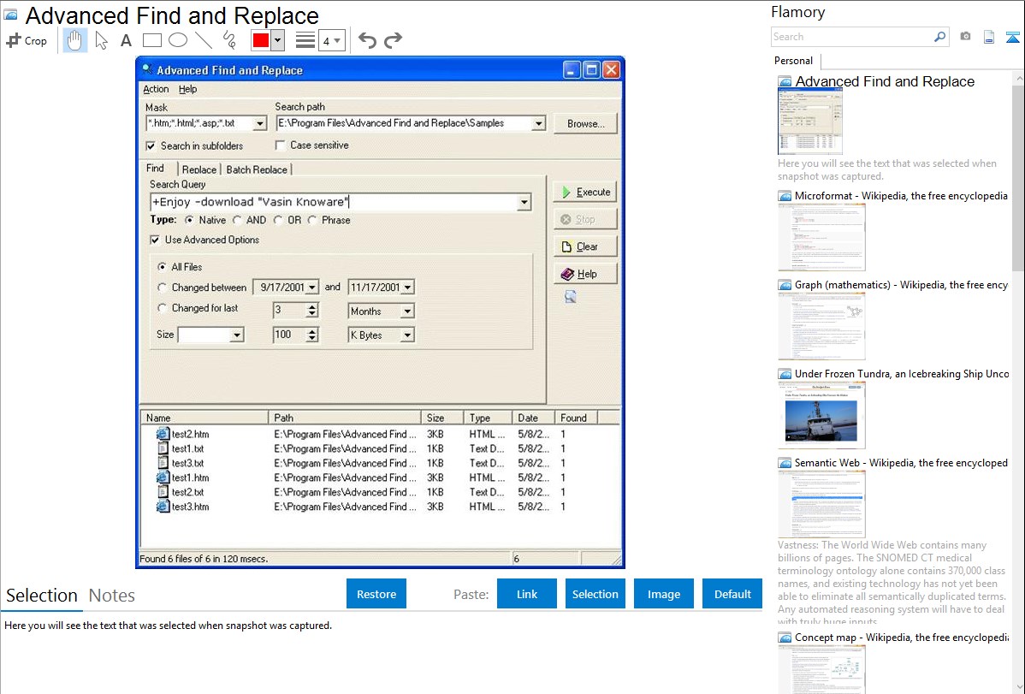Screen dimensions: 1025x694
Task: Click the test3.htm file icon
Action: (163, 507)
